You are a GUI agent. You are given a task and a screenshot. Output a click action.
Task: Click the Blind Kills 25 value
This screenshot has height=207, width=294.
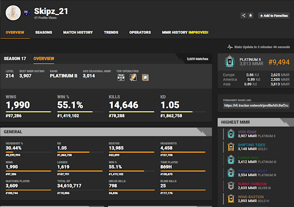click(163, 186)
